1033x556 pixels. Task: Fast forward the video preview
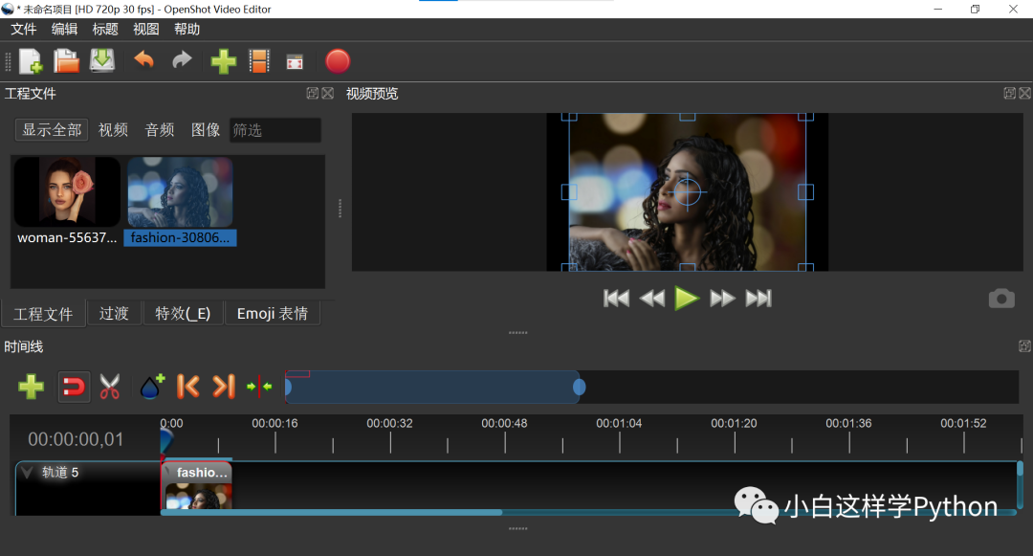722,299
